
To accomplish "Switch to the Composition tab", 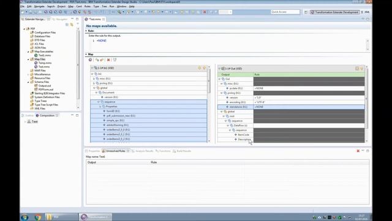I will [47, 115].
